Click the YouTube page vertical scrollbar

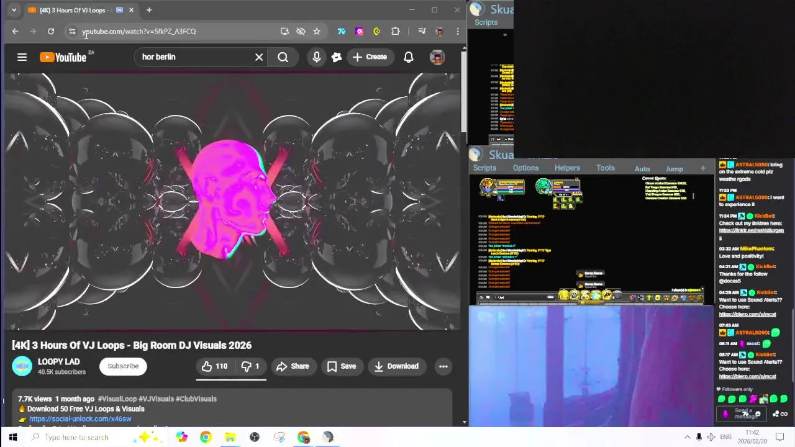[x=464, y=93]
